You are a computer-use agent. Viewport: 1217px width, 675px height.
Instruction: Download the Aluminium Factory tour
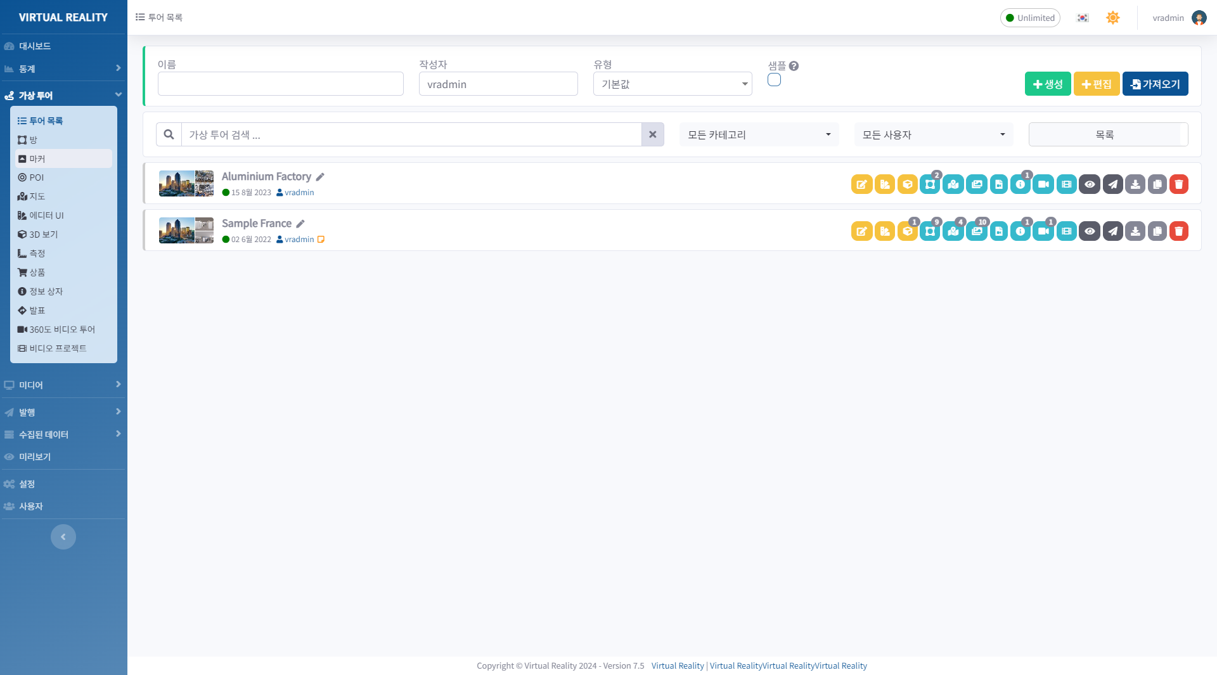[1135, 184]
